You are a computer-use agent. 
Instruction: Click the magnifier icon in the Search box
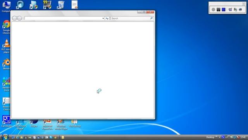click(152, 18)
